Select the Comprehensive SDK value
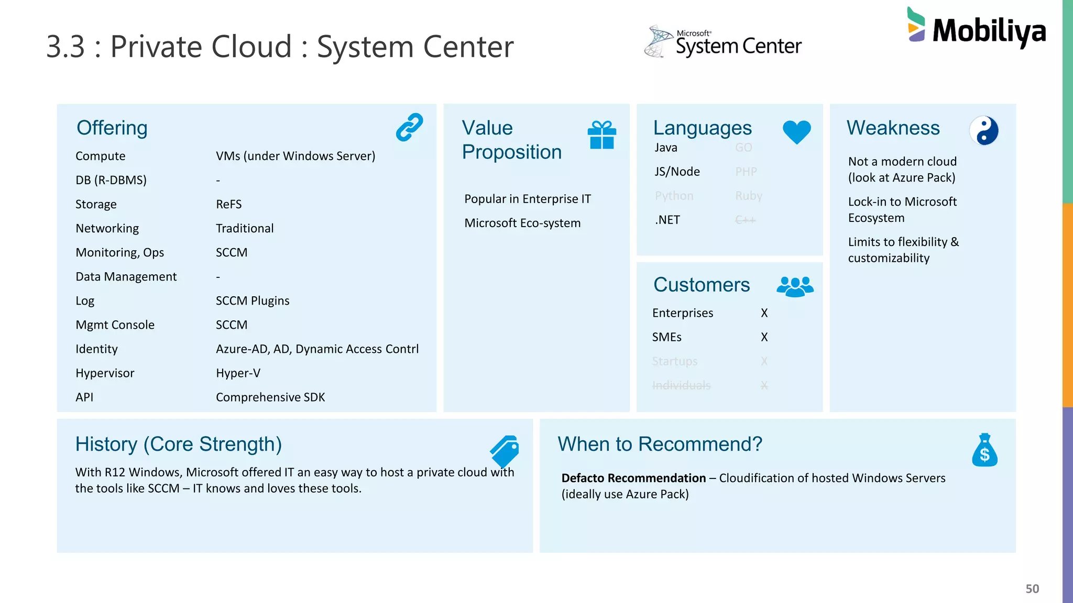The height and width of the screenshot is (603, 1073). click(x=270, y=397)
